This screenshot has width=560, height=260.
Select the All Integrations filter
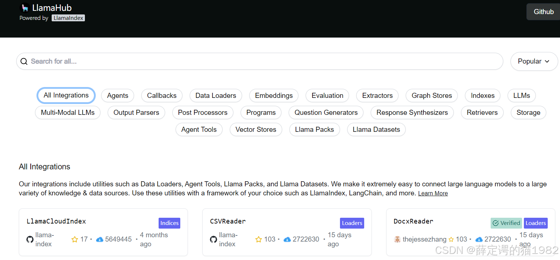tap(66, 95)
